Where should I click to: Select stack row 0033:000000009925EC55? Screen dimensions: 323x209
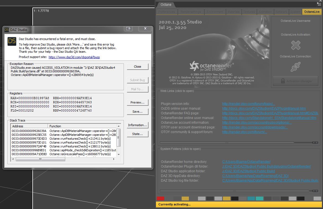[x=64, y=135]
